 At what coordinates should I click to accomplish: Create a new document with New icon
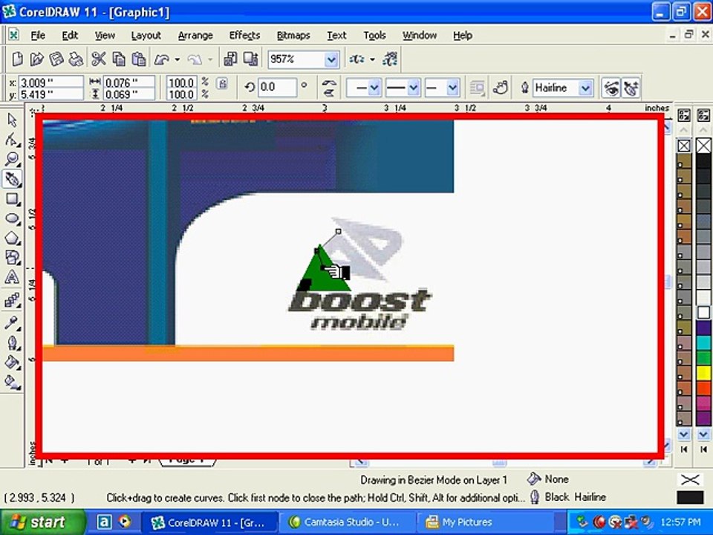click(x=17, y=59)
